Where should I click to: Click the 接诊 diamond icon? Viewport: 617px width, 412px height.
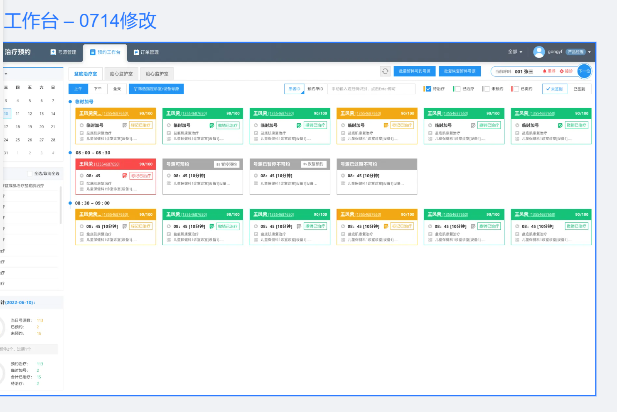click(562, 71)
